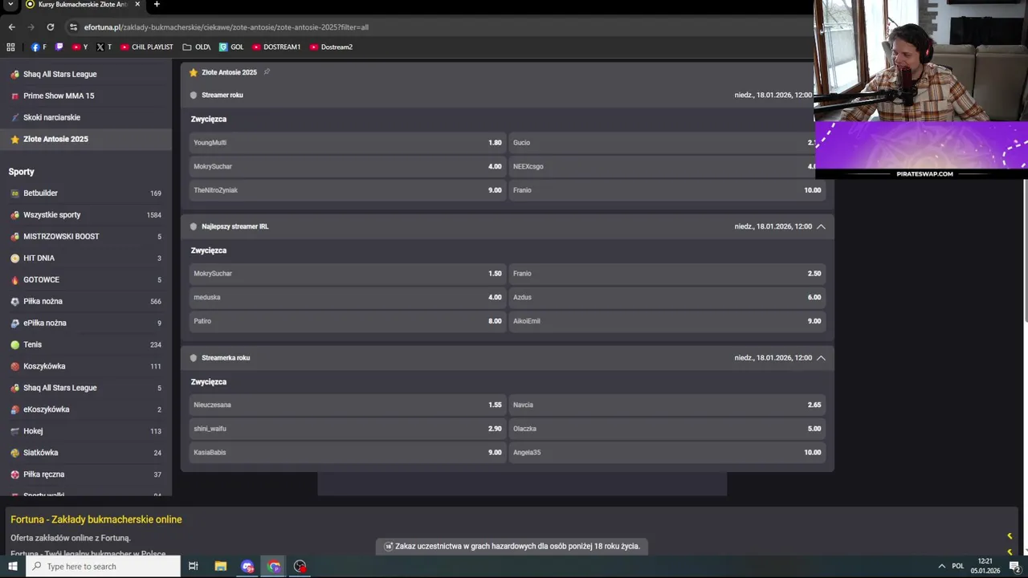This screenshot has height=578, width=1028.
Task: Open ePiłka nożna category
Action: click(x=86, y=323)
